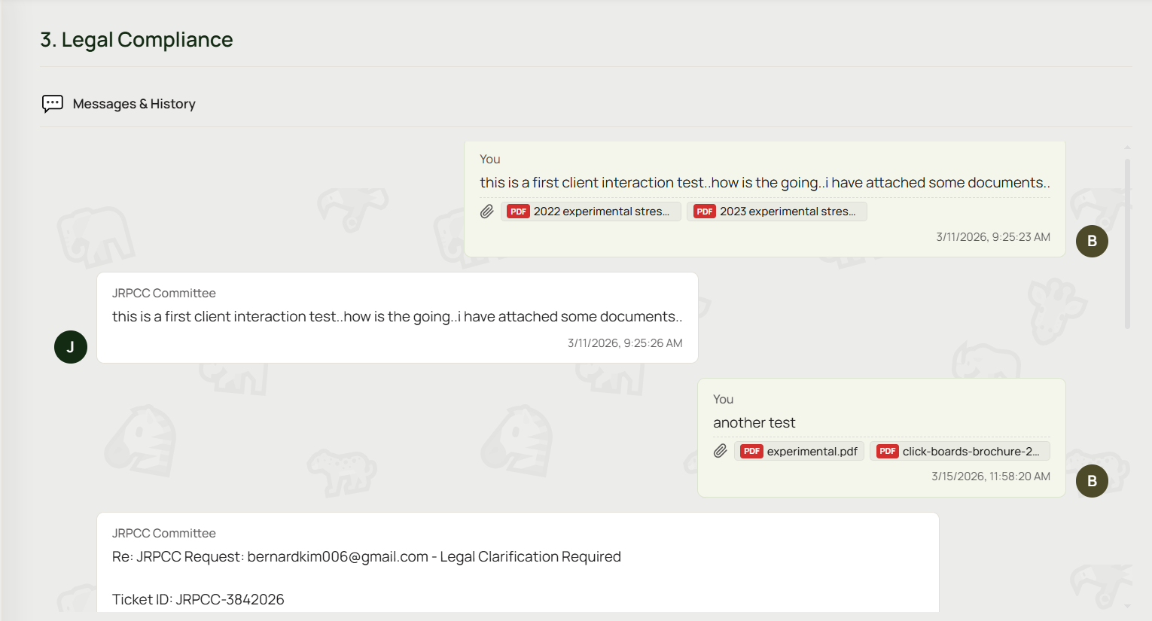Select the JRPCC Committee reply bubble
Image resolution: width=1152 pixels, height=621 pixels.
click(397, 317)
